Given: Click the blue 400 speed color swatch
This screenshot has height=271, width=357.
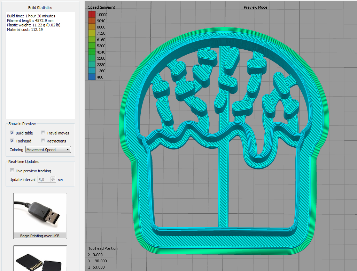Looking at the screenshot, I should tap(92, 77).
